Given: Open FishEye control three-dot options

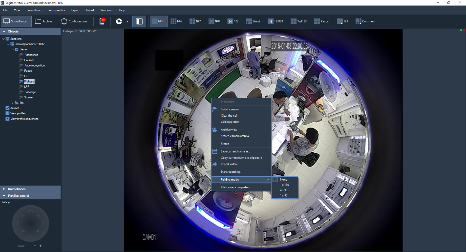Looking at the screenshot, I should coord(58,203).
